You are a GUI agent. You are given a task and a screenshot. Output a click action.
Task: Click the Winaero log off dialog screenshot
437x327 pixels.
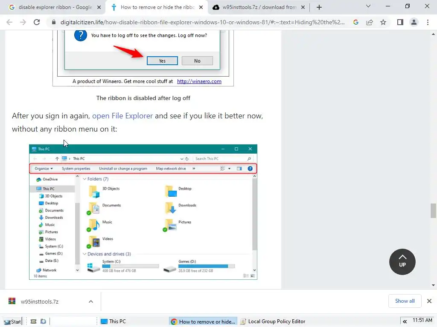[143, 58]
